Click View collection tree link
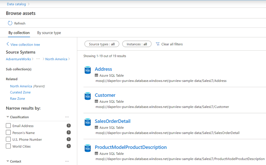 click(25, 45)
